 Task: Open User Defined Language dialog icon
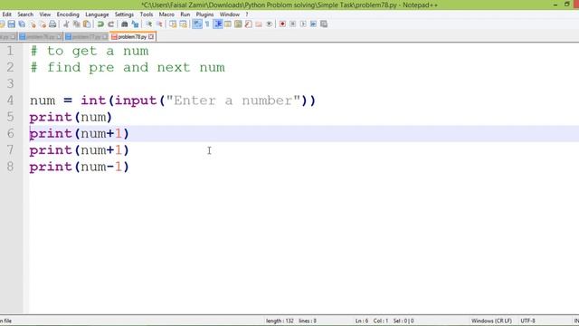point(228,24)
